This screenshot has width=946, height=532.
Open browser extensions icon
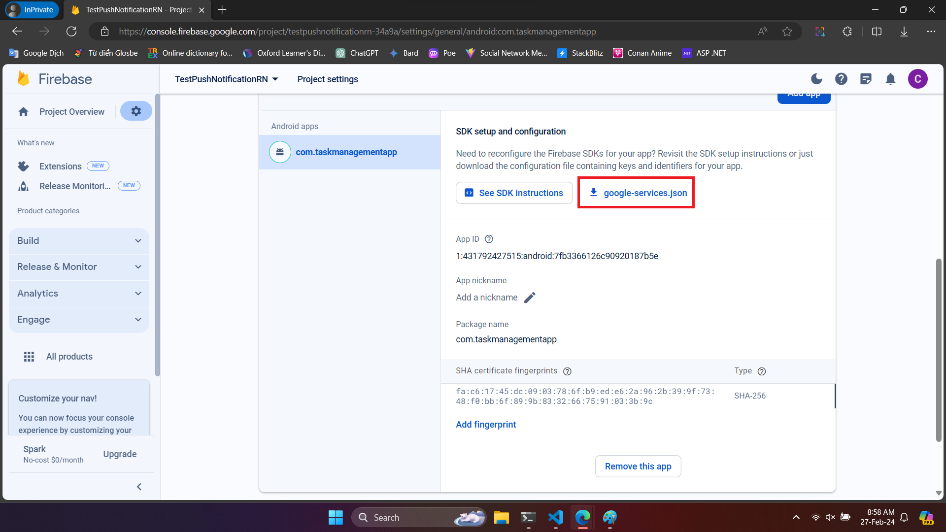847,32
